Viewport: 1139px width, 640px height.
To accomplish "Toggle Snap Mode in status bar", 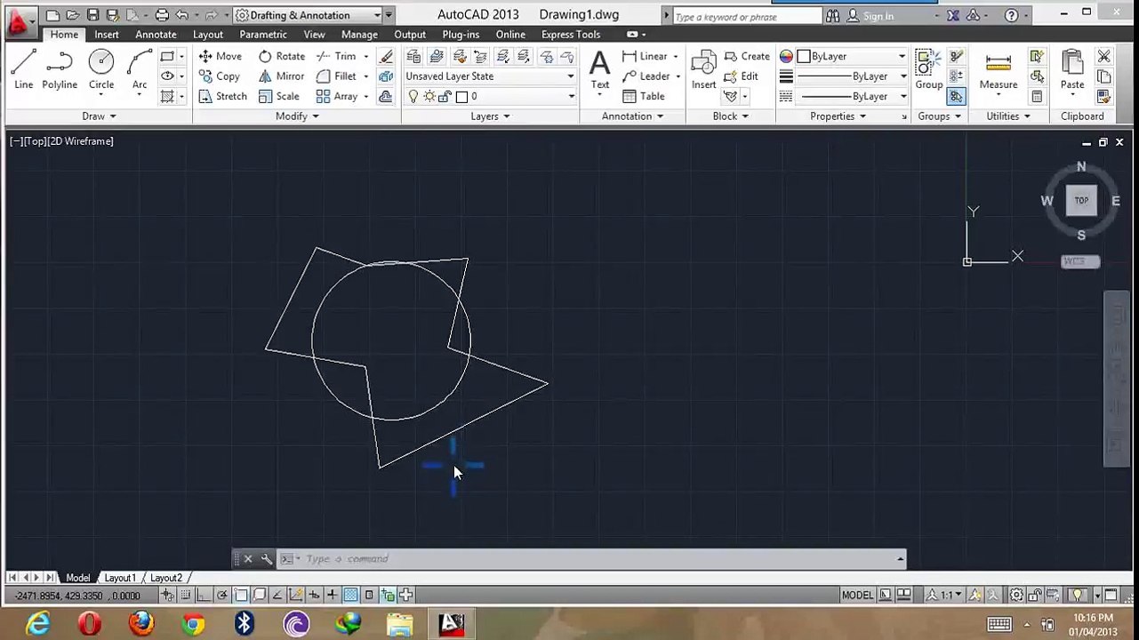I will (x=185, y=595).
